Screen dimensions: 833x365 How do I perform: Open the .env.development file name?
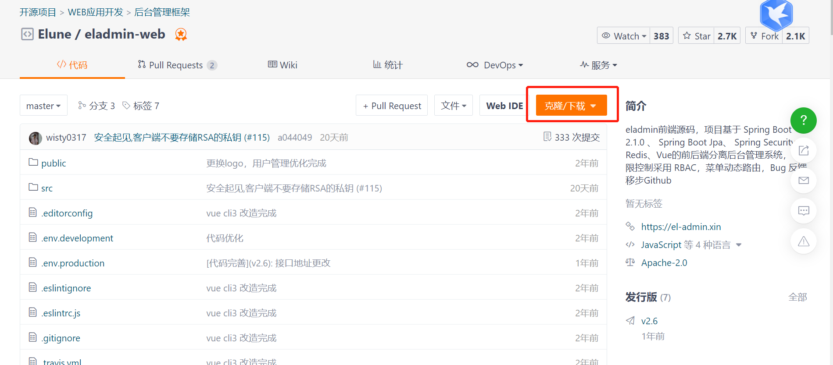click(x=77, y=238)
